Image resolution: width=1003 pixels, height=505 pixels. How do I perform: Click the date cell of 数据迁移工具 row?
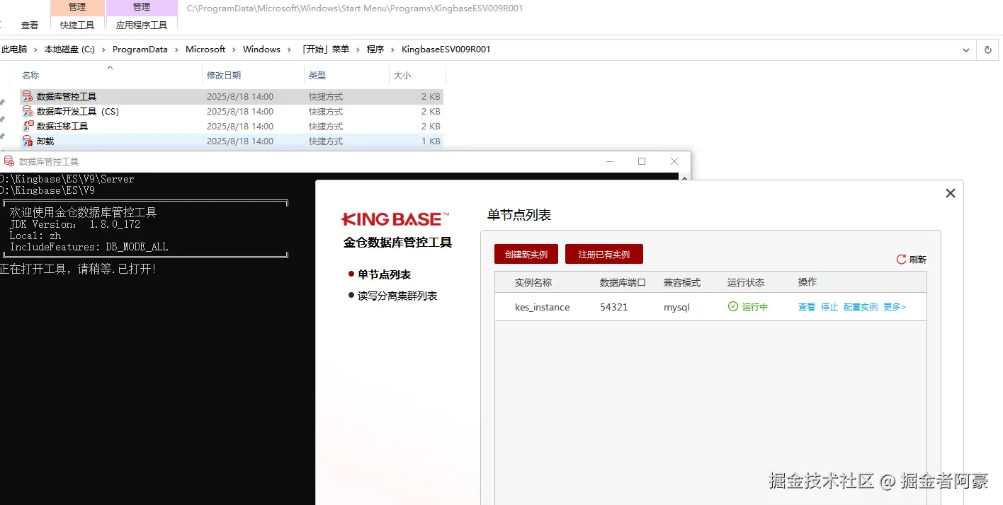pyautogui.click(x=240, y=126)
